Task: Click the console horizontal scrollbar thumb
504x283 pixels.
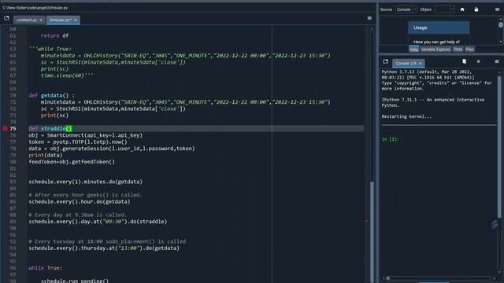Action: (388, 278)
